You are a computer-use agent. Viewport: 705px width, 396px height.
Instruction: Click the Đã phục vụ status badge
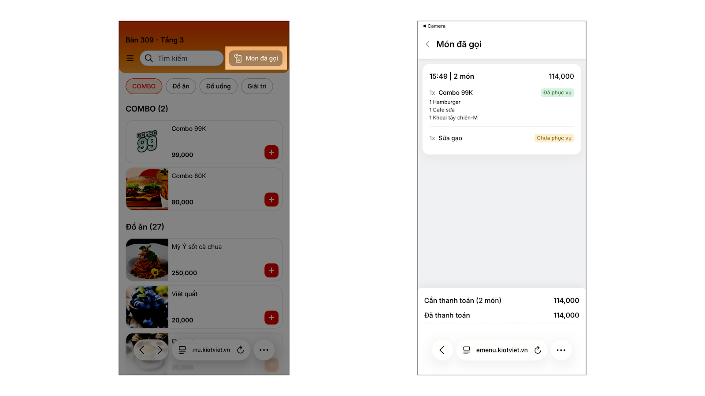coord(557,92)
